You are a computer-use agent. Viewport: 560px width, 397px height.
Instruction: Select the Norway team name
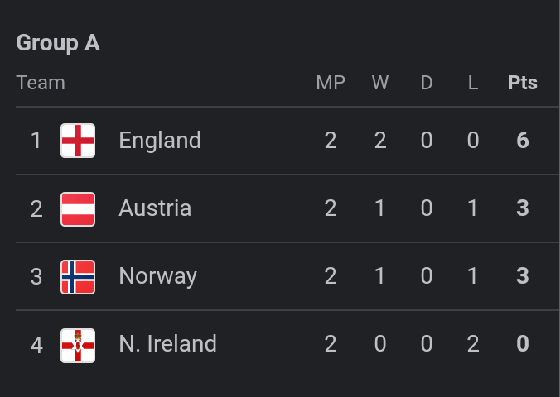[x=157, y=276]
